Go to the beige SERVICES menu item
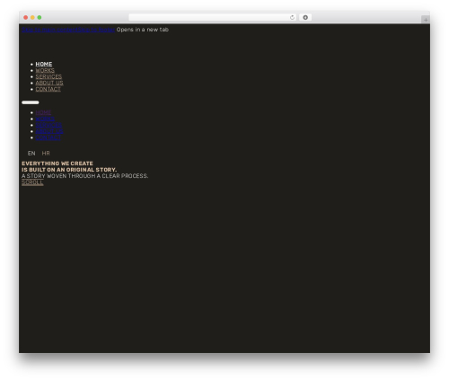Screen dimensions: 449x380 coord(48,76)
